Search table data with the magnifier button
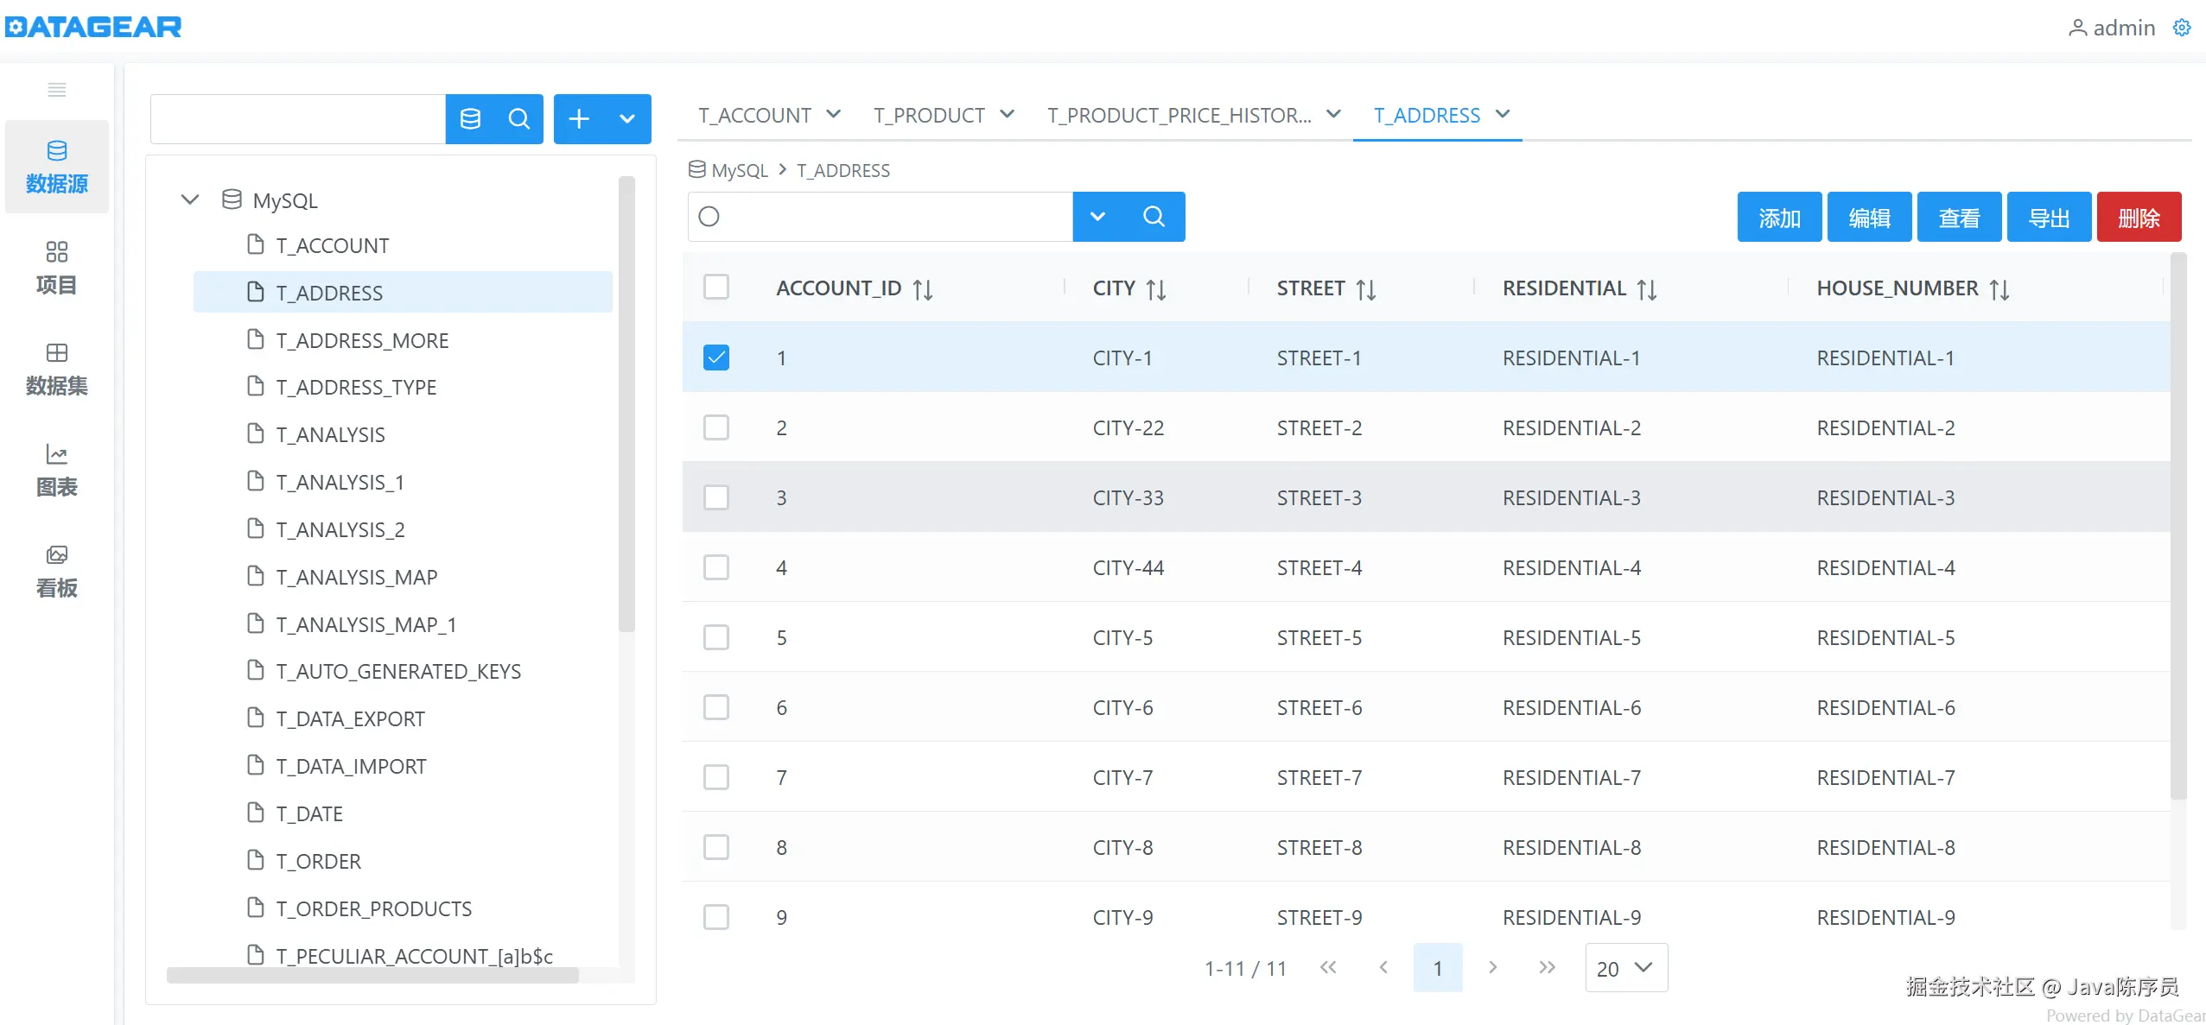 [1154, 217]
